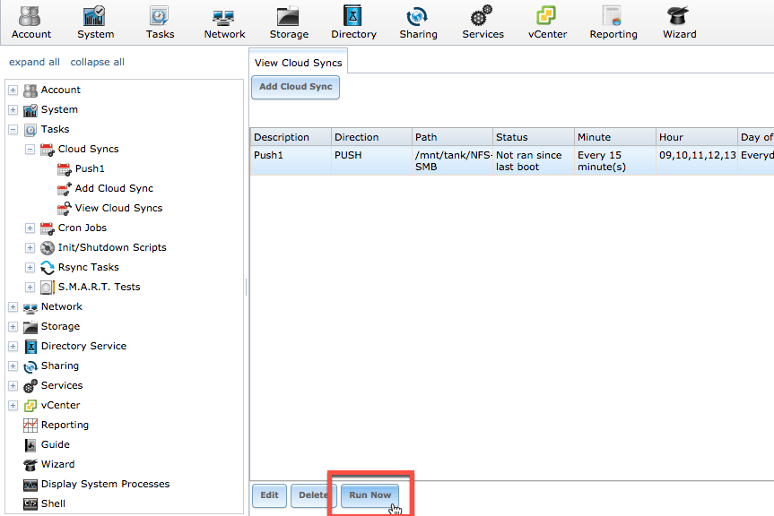774x516 pixels.
Task: Open the Push1 tree item label
Action: (x=90, y=168)
